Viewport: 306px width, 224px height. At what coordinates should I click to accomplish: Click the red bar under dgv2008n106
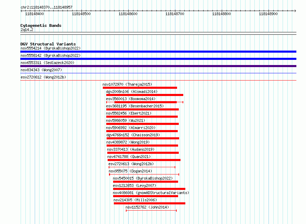(x=145, y=95)
